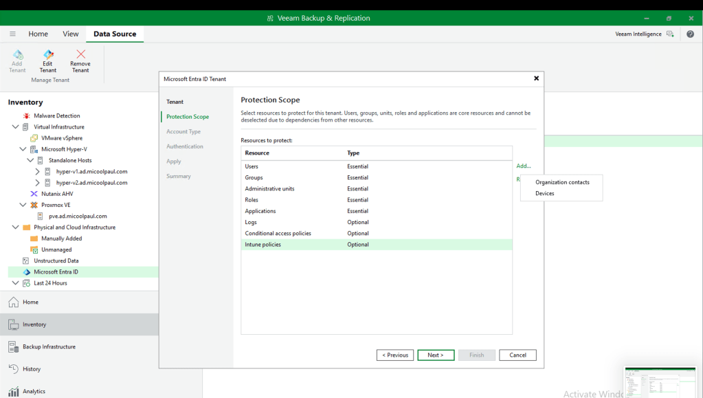Collapse the Last 24 Hours node
The image size is (703, 398).
click(x=15, y=283)
